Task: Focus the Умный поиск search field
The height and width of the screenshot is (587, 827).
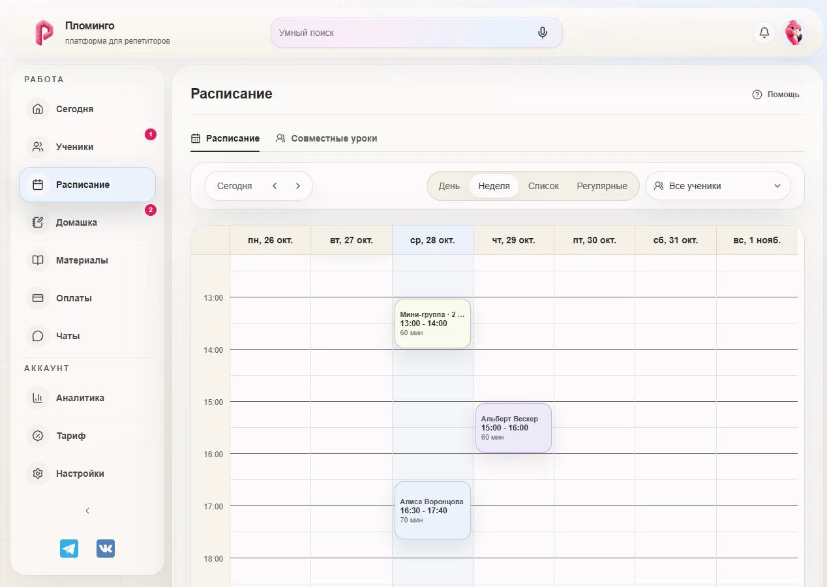Action: pos(416,33)
